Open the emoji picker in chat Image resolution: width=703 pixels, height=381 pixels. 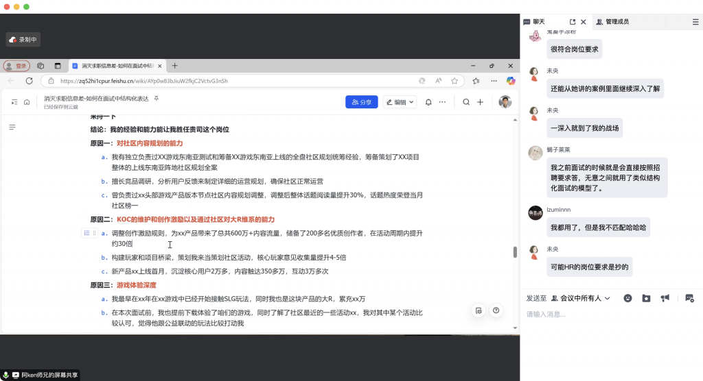[627, 298]
